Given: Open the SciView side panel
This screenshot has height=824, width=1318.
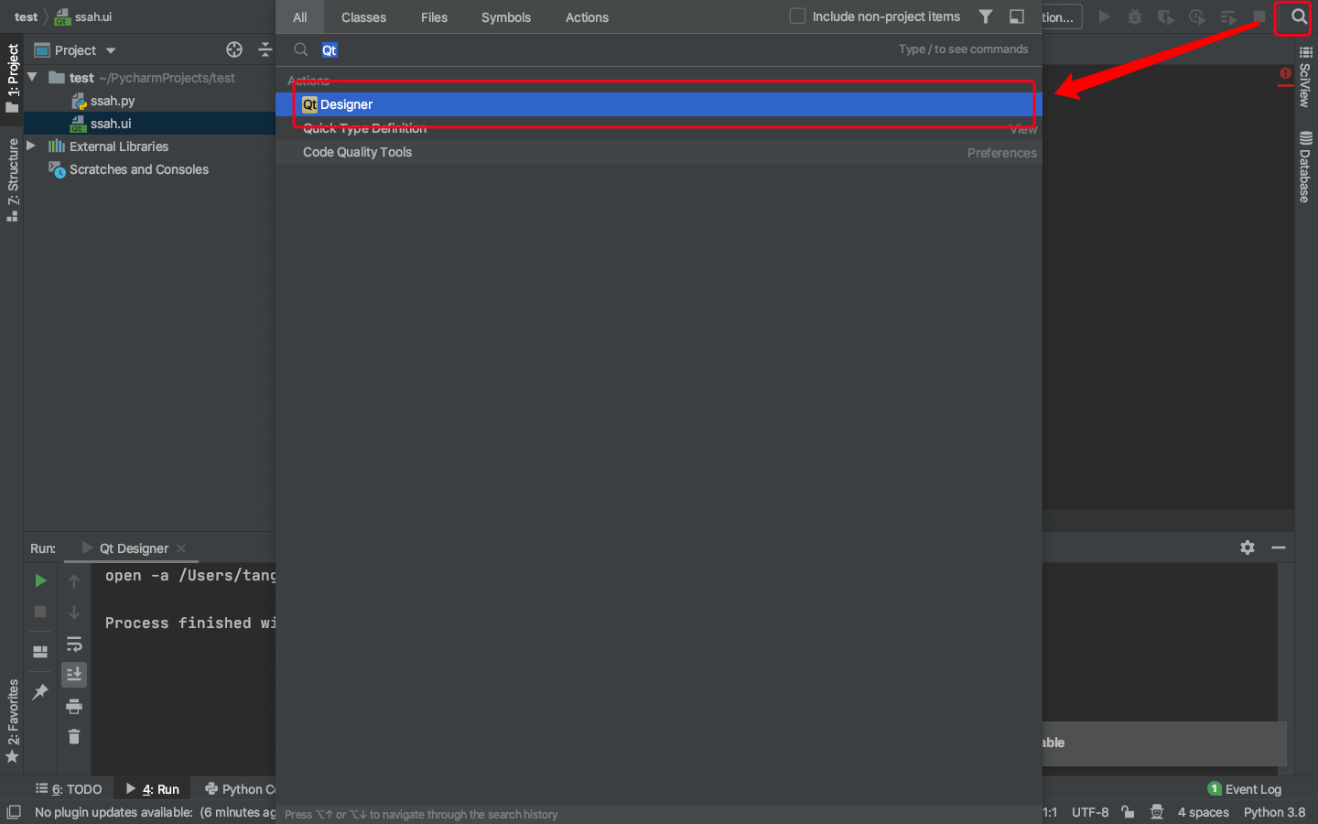Looking at the screenshot, I should [x=1305, y=77].
